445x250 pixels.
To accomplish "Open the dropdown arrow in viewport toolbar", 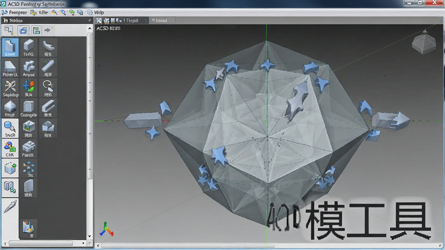I will tap(121, 20).
